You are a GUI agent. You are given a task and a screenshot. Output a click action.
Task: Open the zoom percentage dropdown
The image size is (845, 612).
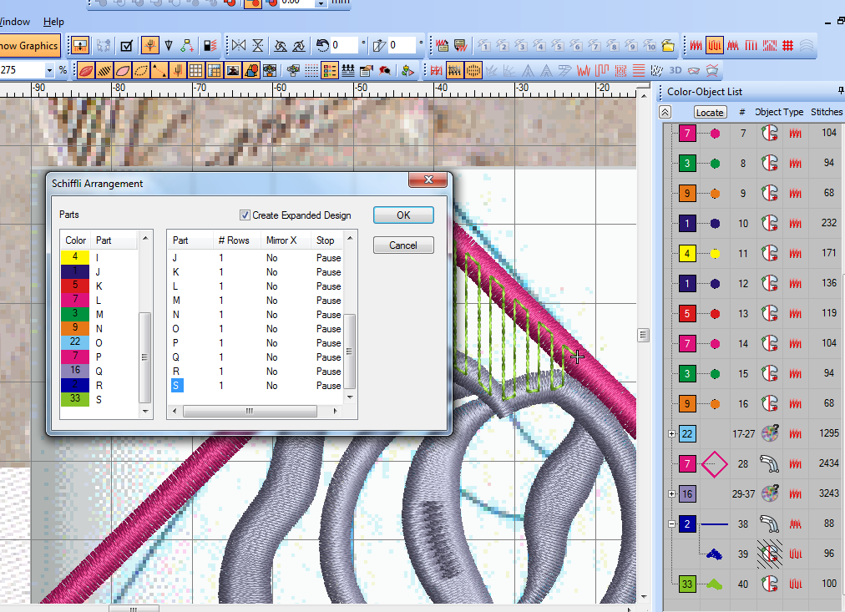pyautogui.click(x=49, y=70)
